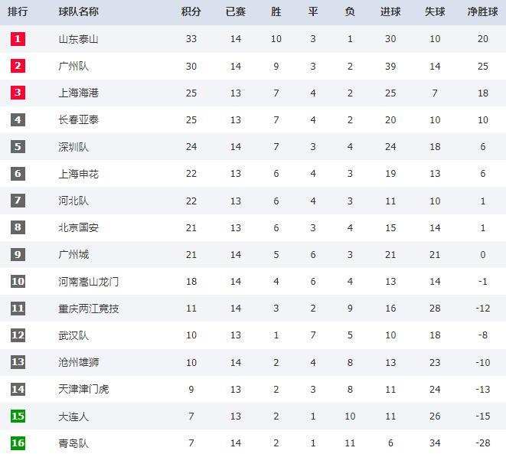Click 青岛队 goal difference value -28
The width and height of the screenshot is (506, 454).
(483, 443)
